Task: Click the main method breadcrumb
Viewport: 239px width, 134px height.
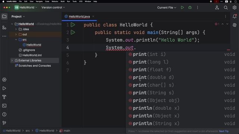Action: pos(65,131)
